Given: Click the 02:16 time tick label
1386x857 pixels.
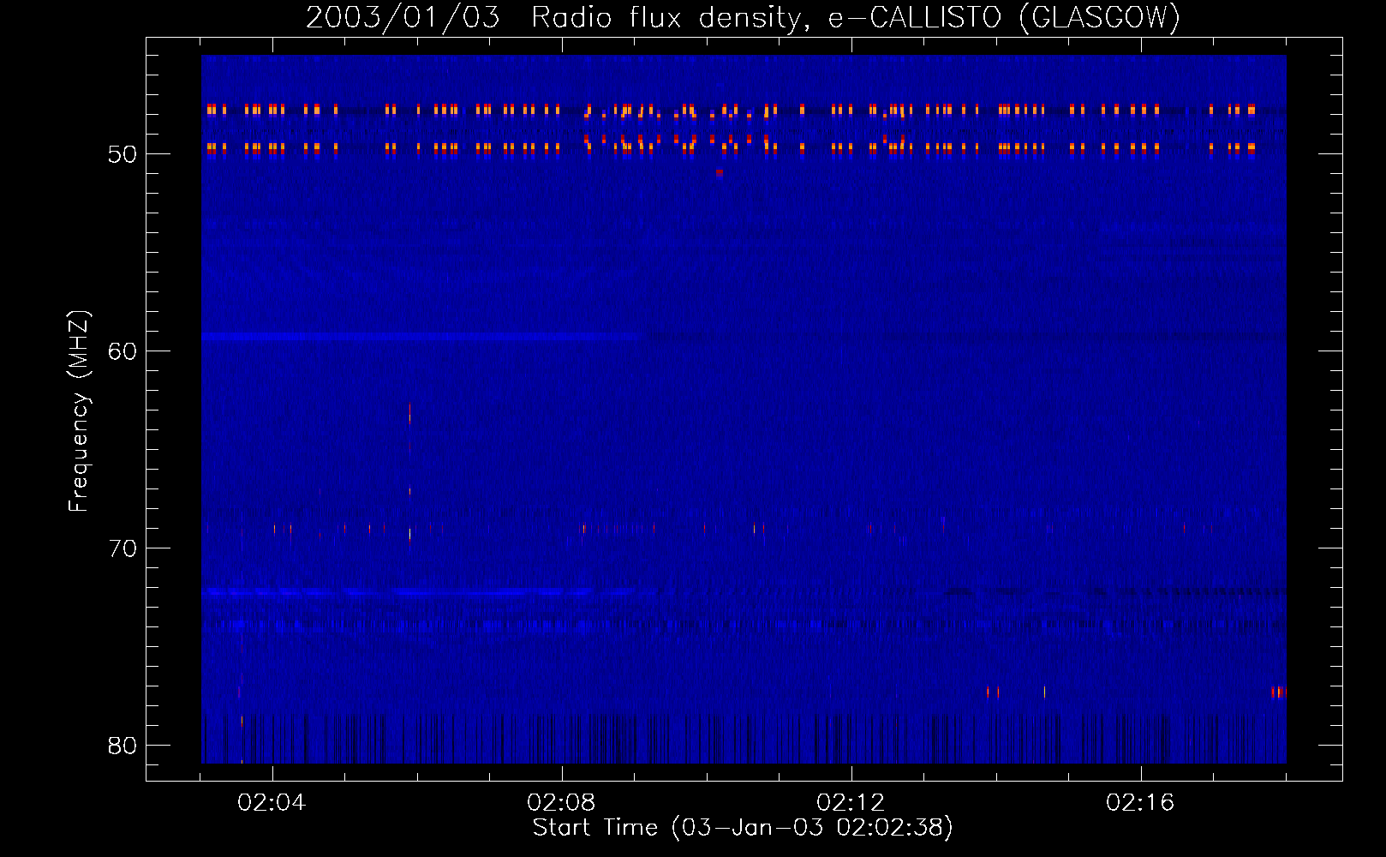Looking at the screenshot, I should (x=1141, y=803).
